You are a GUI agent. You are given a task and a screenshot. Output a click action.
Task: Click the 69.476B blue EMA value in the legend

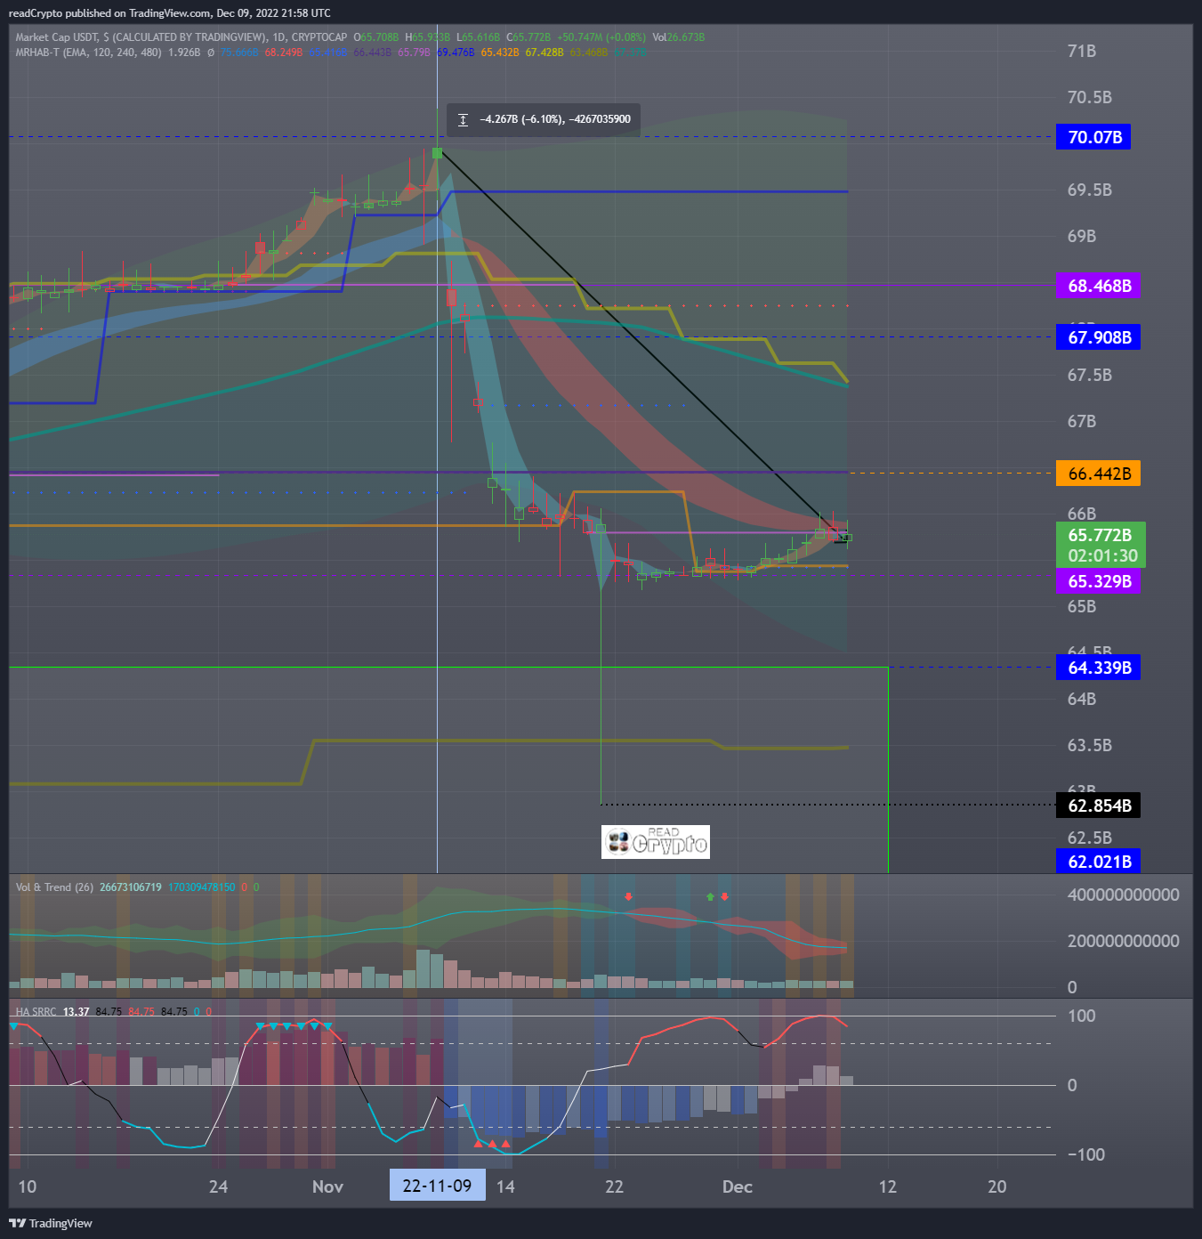click(456, 53)
